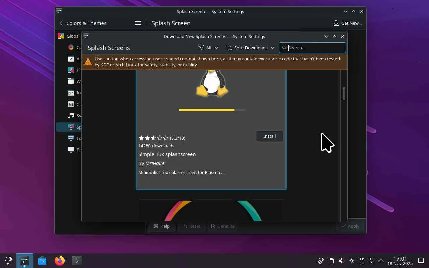Viewport: 429px width, 268px height.
Task: Click the Apply button
Action: [350, 226]
